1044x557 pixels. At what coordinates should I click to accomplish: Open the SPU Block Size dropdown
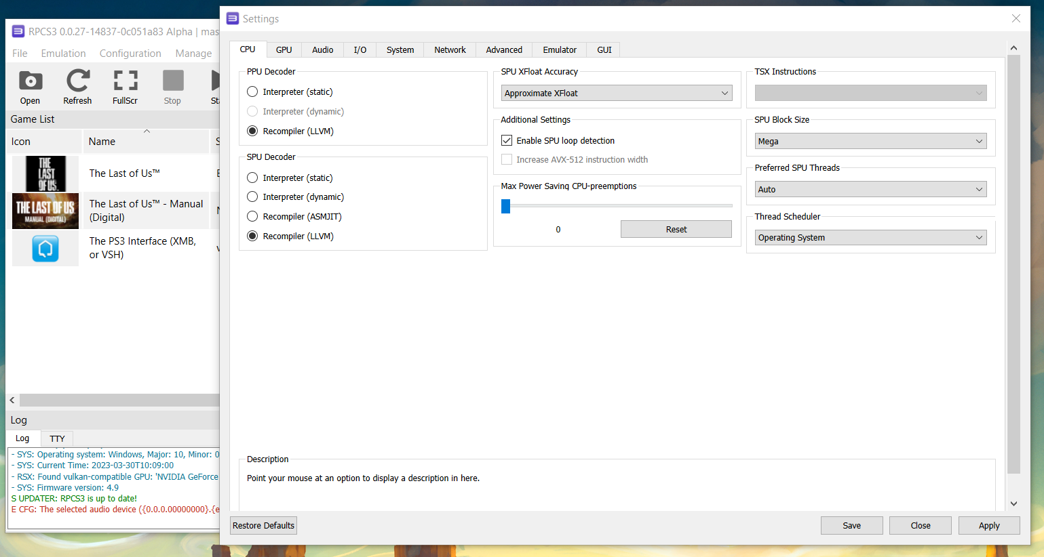870,141
